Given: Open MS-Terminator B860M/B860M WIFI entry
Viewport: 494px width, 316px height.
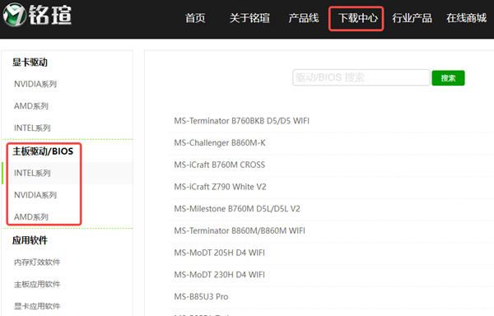Looking at the screenshot, I should [240, 230].
